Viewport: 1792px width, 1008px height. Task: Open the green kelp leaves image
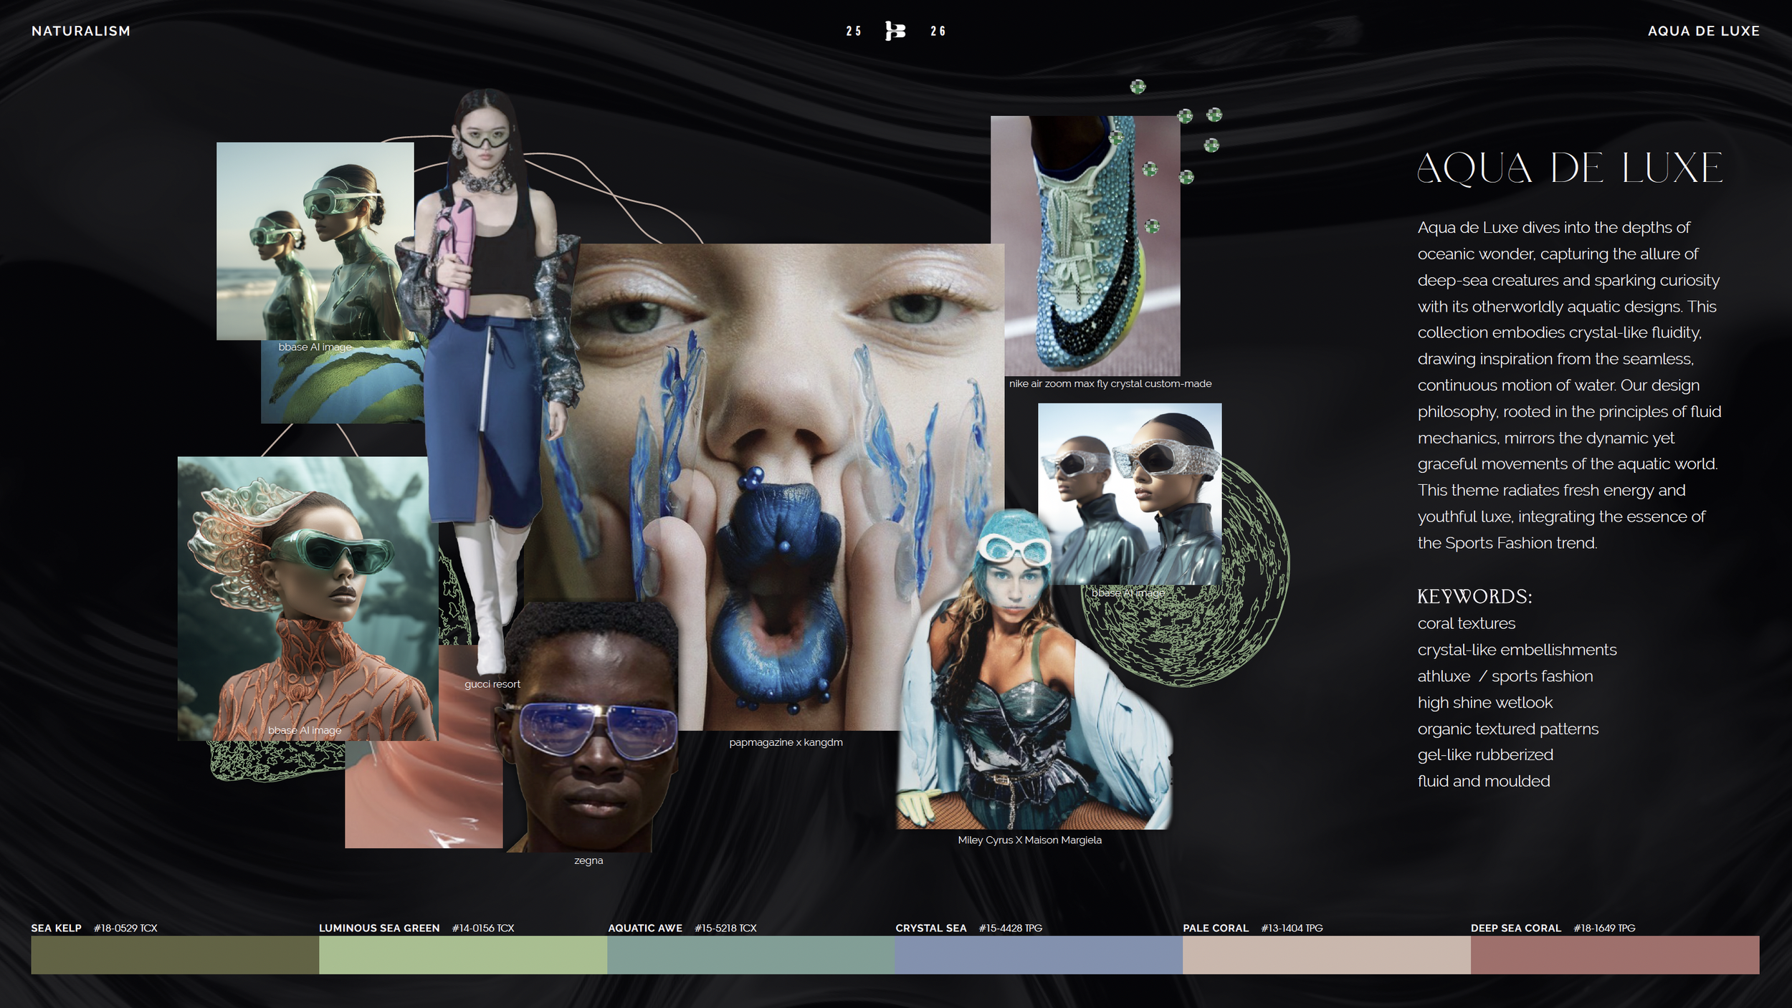pos(343,382)
